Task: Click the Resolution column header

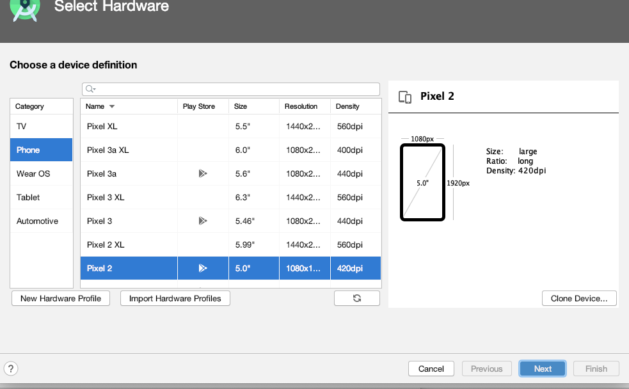Action: pos(305,106)
